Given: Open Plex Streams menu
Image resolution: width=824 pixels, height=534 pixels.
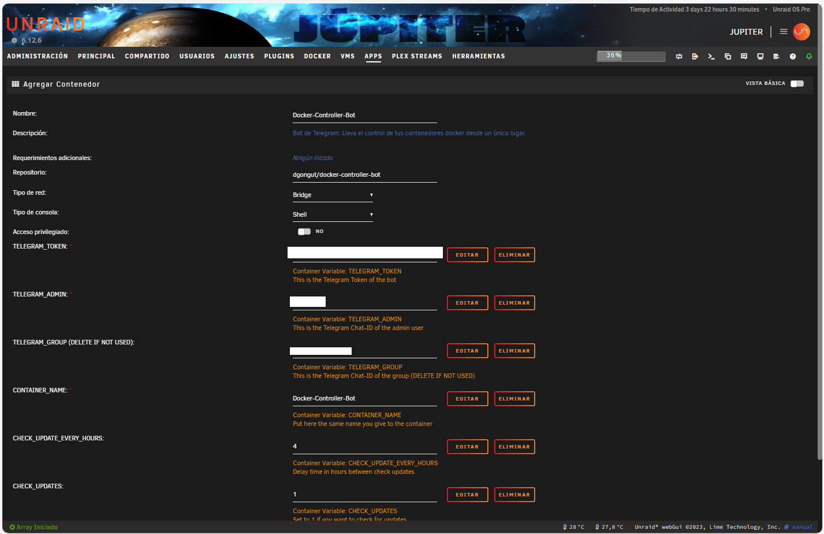Looking at the screenshot, I should pos(417,56).
